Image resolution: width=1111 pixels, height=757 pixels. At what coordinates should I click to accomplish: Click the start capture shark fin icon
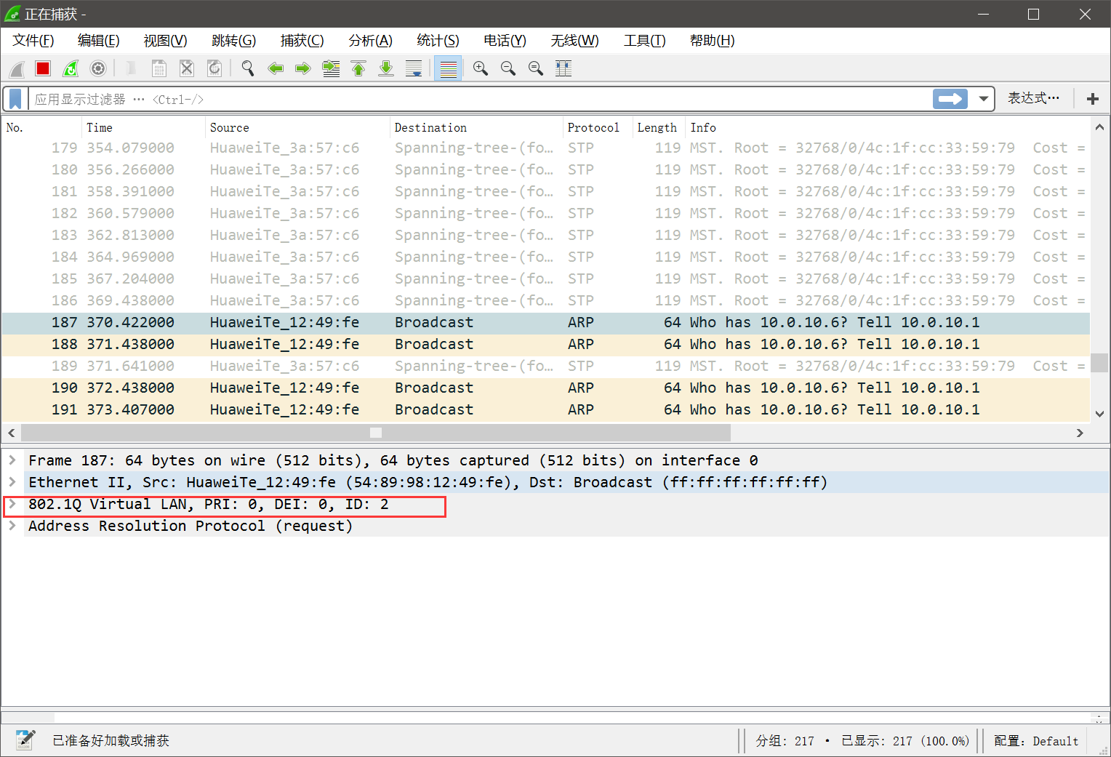click(17, 69)
